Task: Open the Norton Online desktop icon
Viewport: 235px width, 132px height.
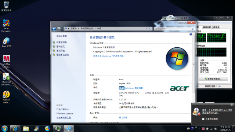Action: 6,97
